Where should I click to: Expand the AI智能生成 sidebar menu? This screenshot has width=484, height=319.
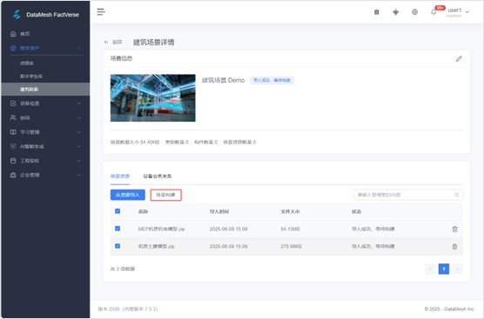pos(45,146)
